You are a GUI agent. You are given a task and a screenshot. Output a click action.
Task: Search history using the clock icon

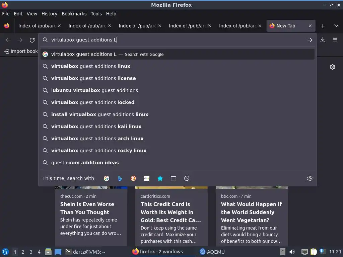(187, 178)
